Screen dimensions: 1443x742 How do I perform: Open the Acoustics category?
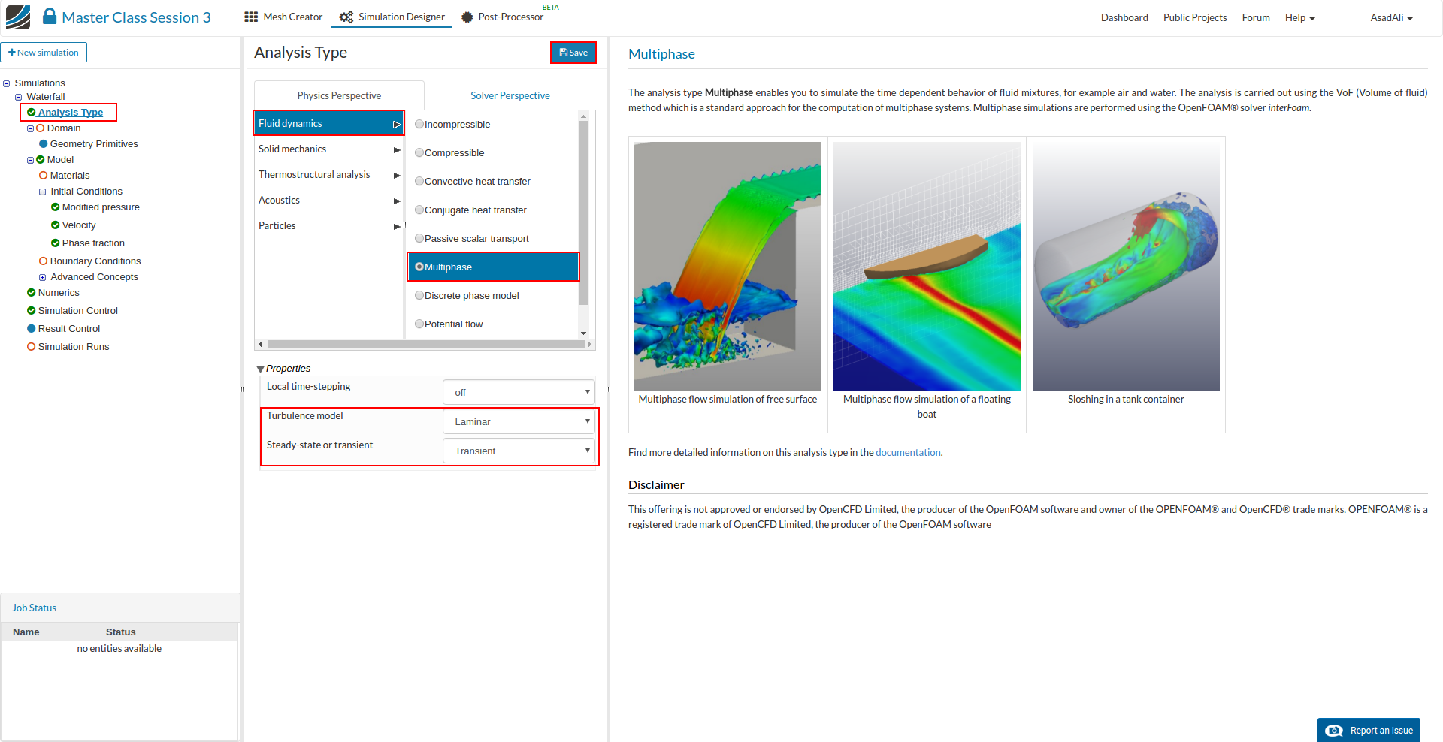tap(329, 201)
